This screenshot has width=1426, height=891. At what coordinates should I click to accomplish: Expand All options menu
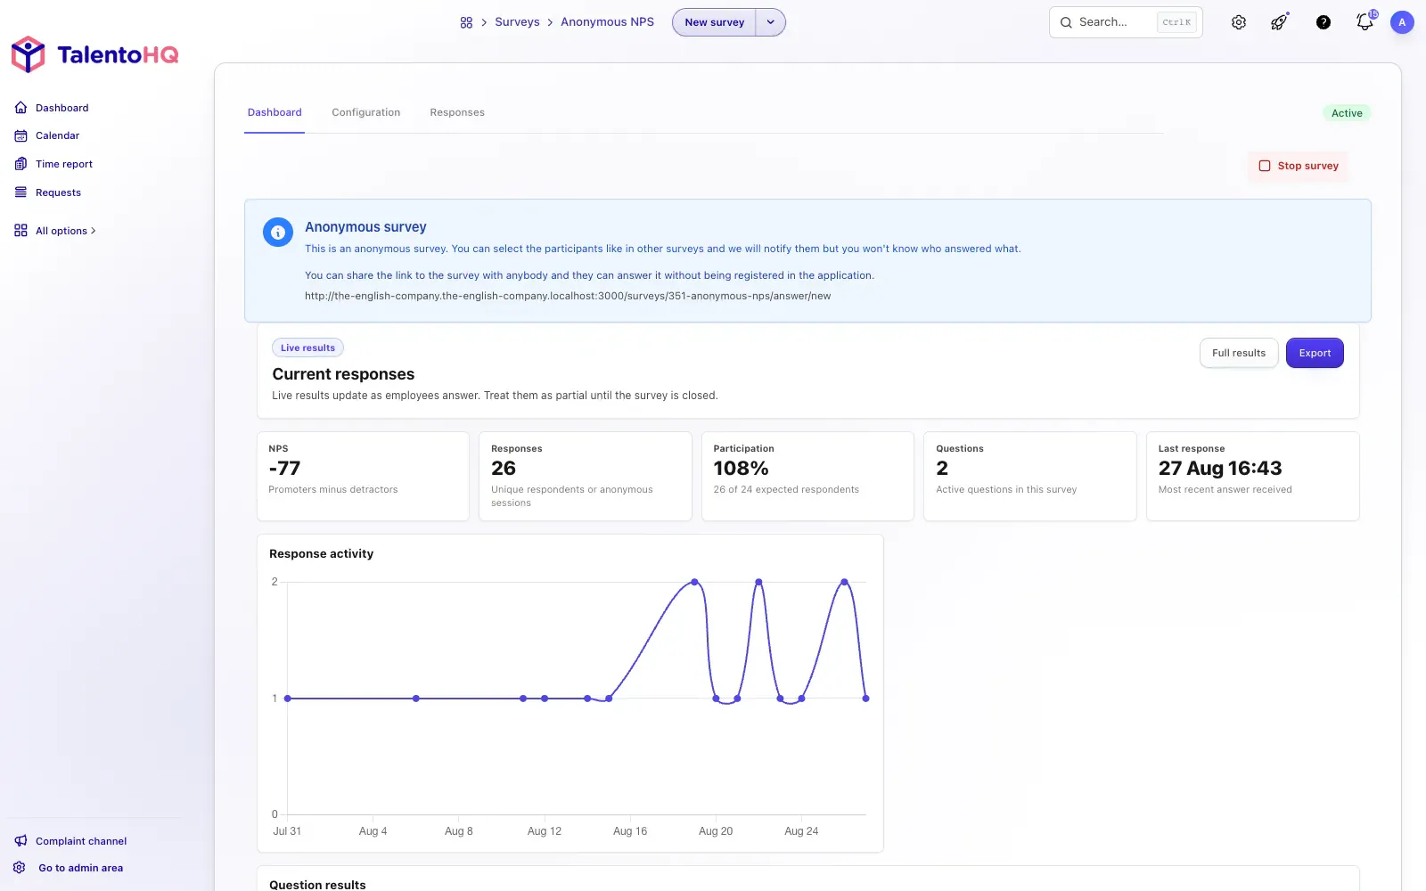click(55, 231)
